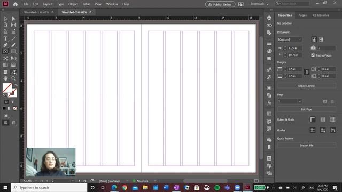Select the Scissors tool
The width and height of the screenshot is (342, 192).
click(x=5, y=58)
